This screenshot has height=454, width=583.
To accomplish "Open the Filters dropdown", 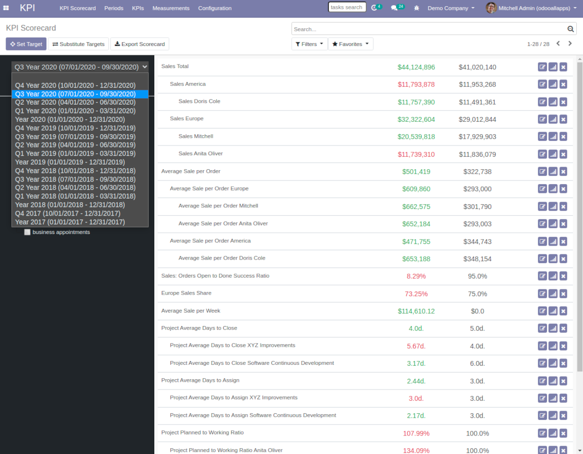I will 310,44.
